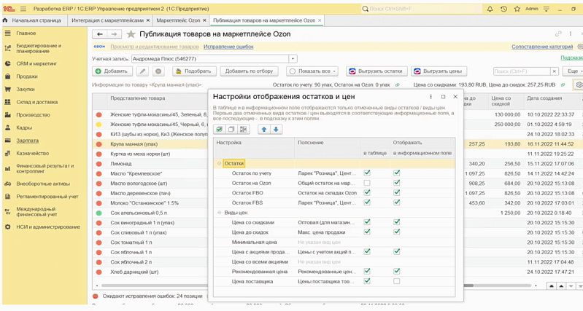This screenshot has height=311, width=583.
Task: Open Склад и доставка section
Action: tap(36, 102)
